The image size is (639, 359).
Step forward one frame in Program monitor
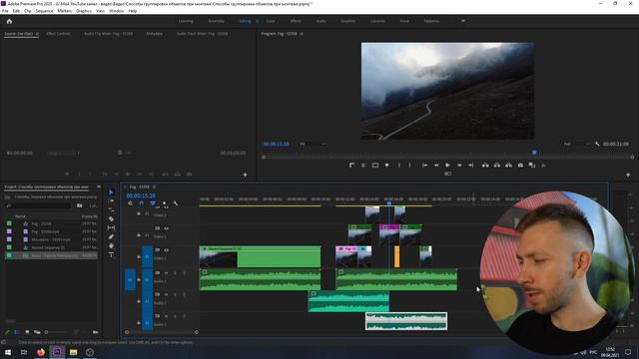point(459,166)
